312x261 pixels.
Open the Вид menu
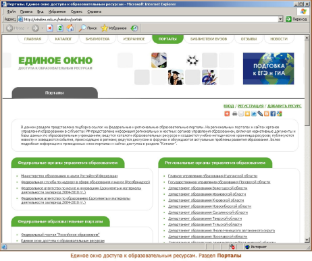pyautogui.click(x=41, y=11)
